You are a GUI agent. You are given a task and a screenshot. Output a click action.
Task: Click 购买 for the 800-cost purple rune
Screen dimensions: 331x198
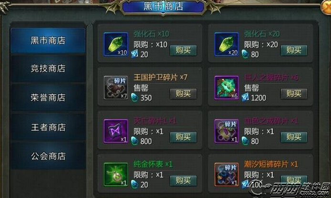click(183, 138)
